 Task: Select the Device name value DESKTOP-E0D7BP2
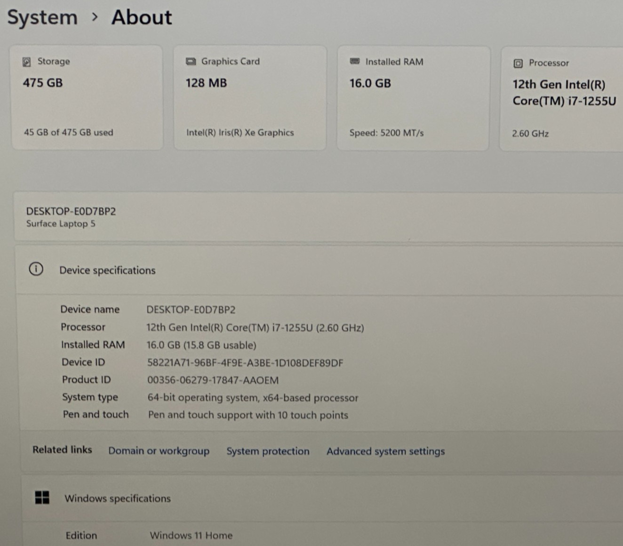[x=191, y=309]
